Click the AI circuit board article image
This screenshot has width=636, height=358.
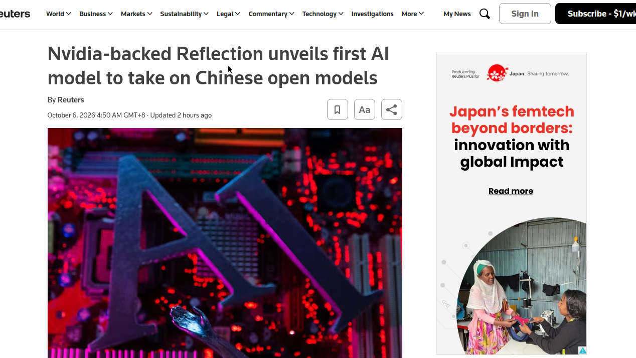coord(225,243)
